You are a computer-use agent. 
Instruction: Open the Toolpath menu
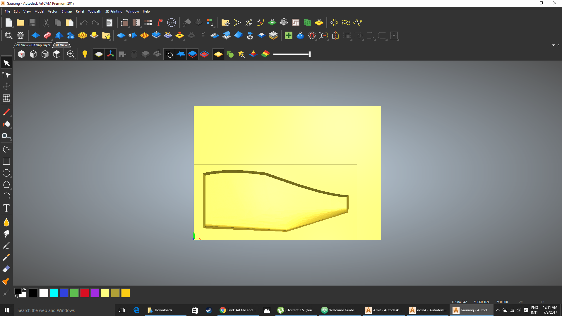coord(95,11)
